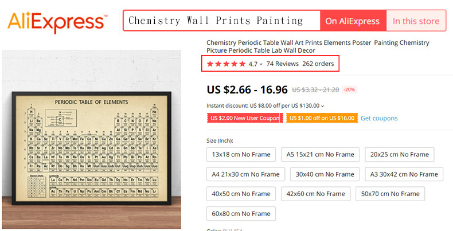Click the product title text
453x231 pixels.
318,46
